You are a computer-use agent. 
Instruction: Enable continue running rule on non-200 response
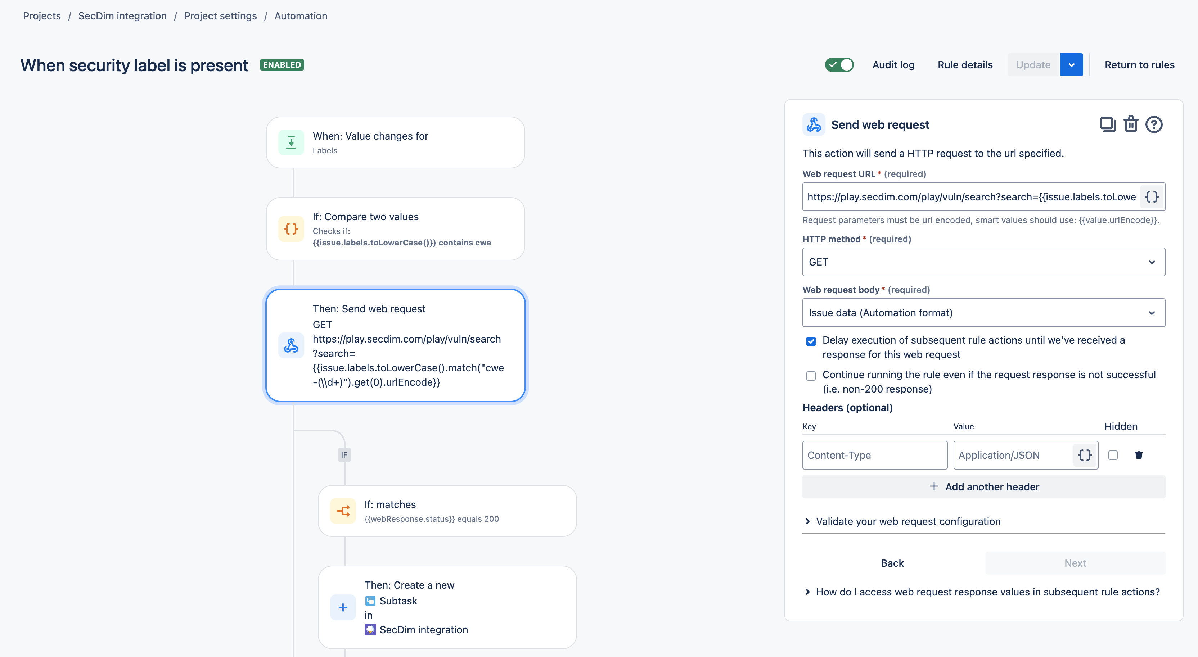(811, 375)
